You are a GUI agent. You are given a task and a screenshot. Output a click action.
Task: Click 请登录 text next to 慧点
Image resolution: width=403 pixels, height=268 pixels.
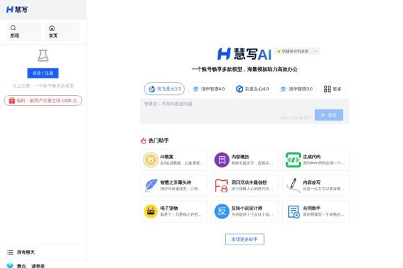click(x=38, y=266)
